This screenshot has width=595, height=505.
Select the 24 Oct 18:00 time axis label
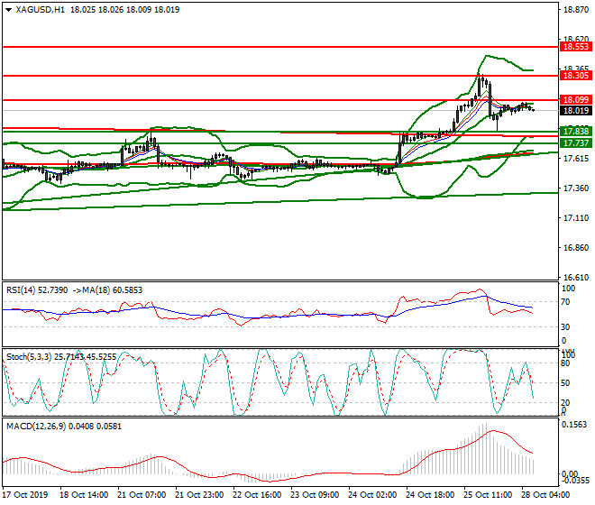[x=430, y=495]
